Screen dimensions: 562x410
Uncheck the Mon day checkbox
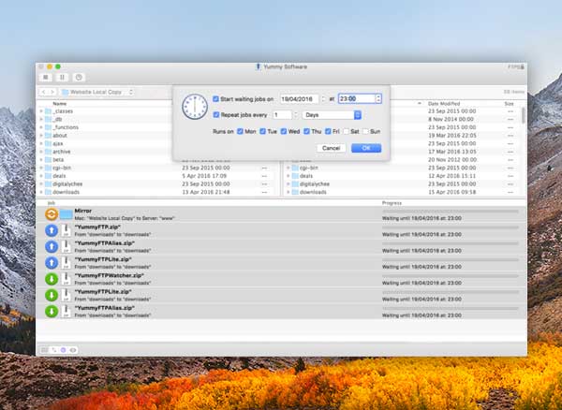[240, 131]
